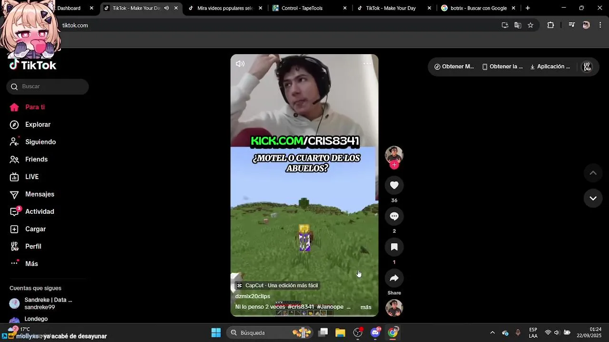Open dzmix20clips username link

coord(253,296)
